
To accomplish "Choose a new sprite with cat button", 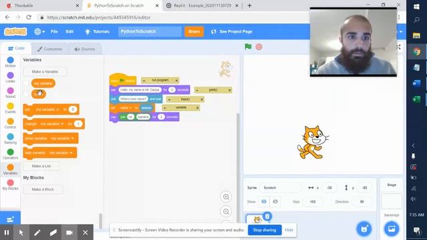I will [x=364, y=229].
